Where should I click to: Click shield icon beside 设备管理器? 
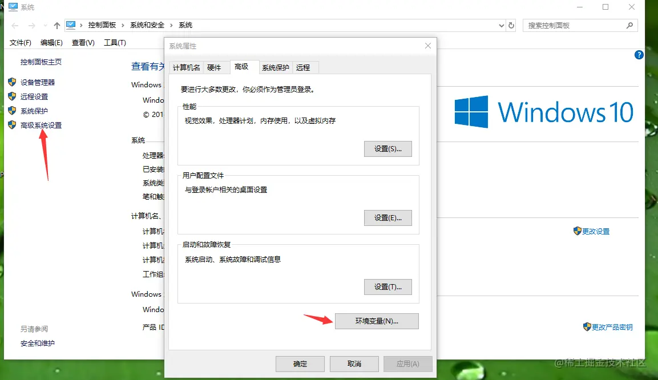[x=12, y=82]
